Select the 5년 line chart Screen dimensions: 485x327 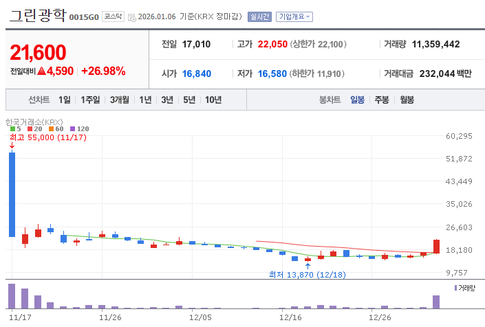189,100
